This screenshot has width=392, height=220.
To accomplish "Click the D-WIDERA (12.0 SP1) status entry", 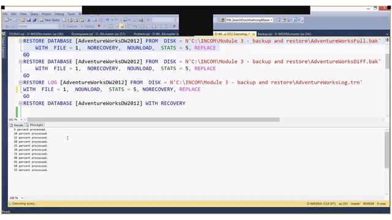I will pos(321,204).
